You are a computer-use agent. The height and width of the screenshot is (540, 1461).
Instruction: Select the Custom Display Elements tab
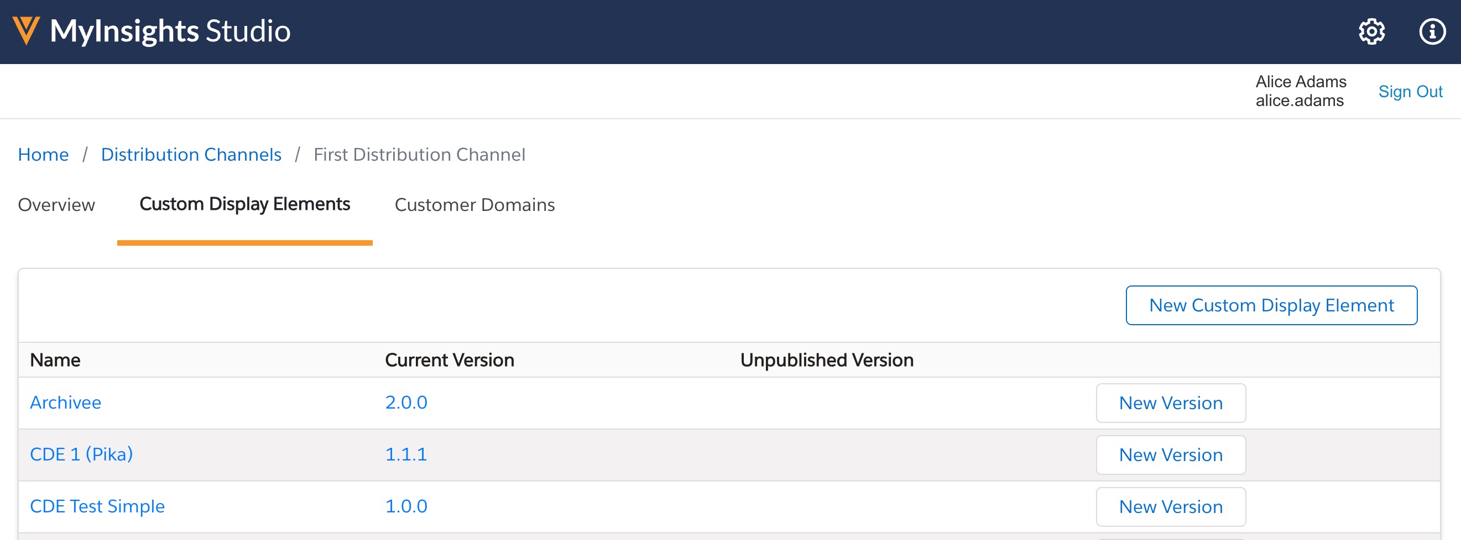coord(244,204)
